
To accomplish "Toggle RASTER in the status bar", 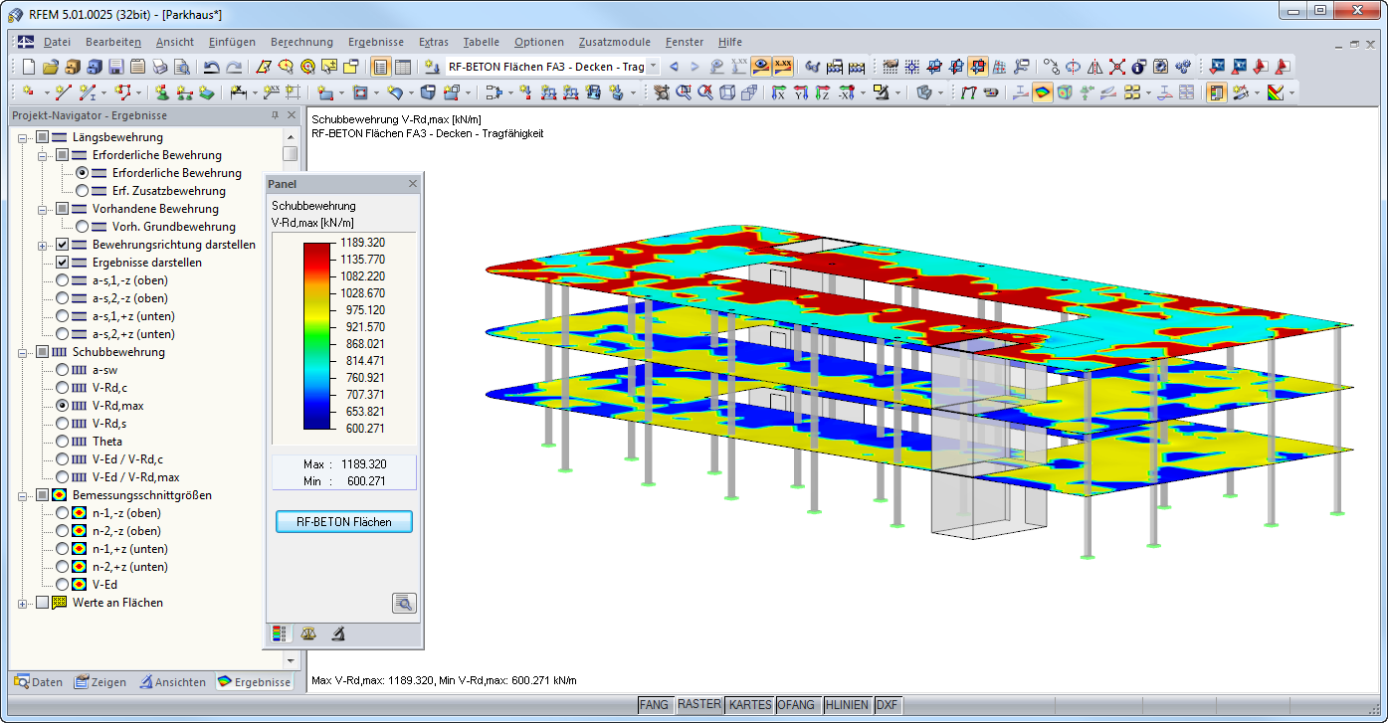I will (698, 705).
